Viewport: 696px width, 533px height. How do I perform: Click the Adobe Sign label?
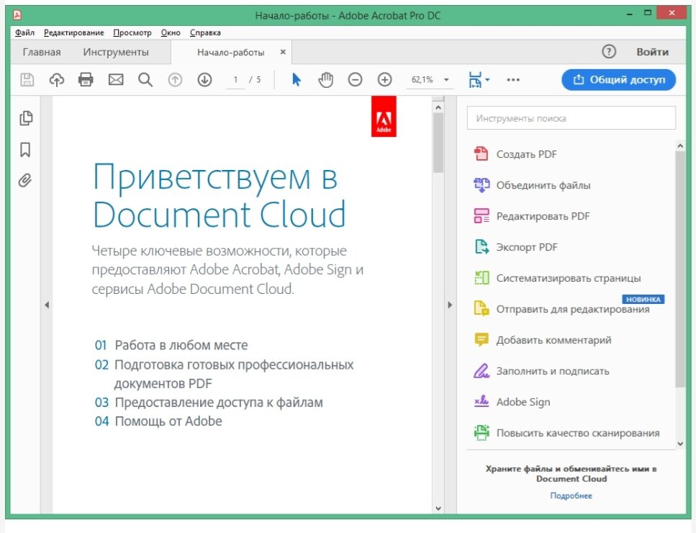pyautogui.click(x=523, y=402)
